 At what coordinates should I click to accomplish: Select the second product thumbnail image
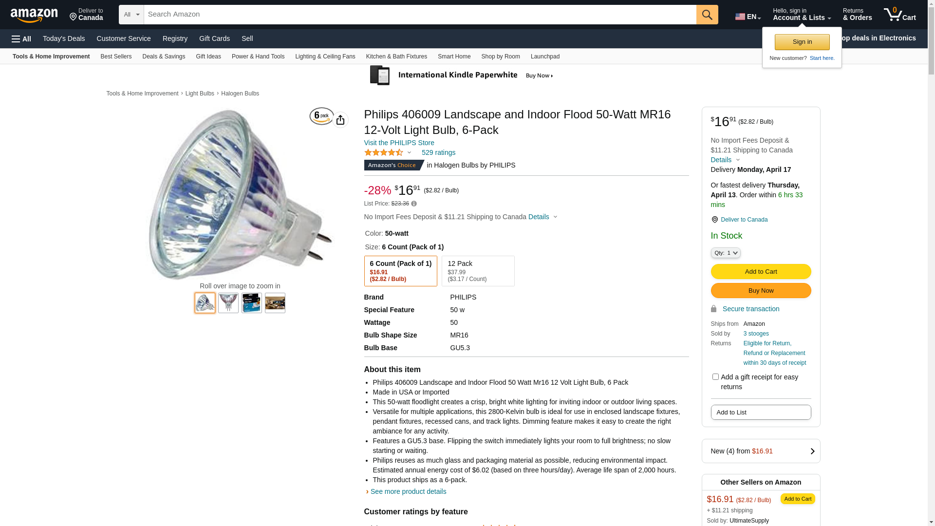[x=228, y=303]
